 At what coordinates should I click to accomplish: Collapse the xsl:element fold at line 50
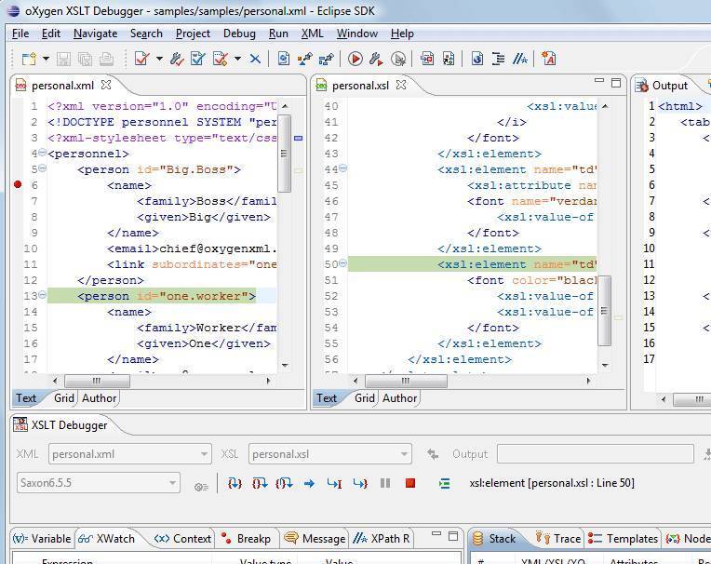343,263
